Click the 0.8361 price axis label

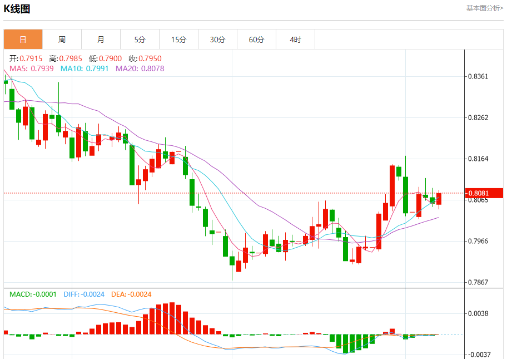478,76
